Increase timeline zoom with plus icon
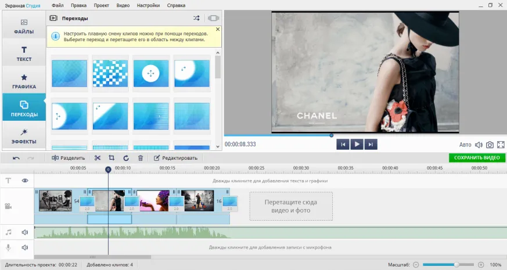Viewport: 507px width, 270px height. pyautogui.click(x=481, y=265)
